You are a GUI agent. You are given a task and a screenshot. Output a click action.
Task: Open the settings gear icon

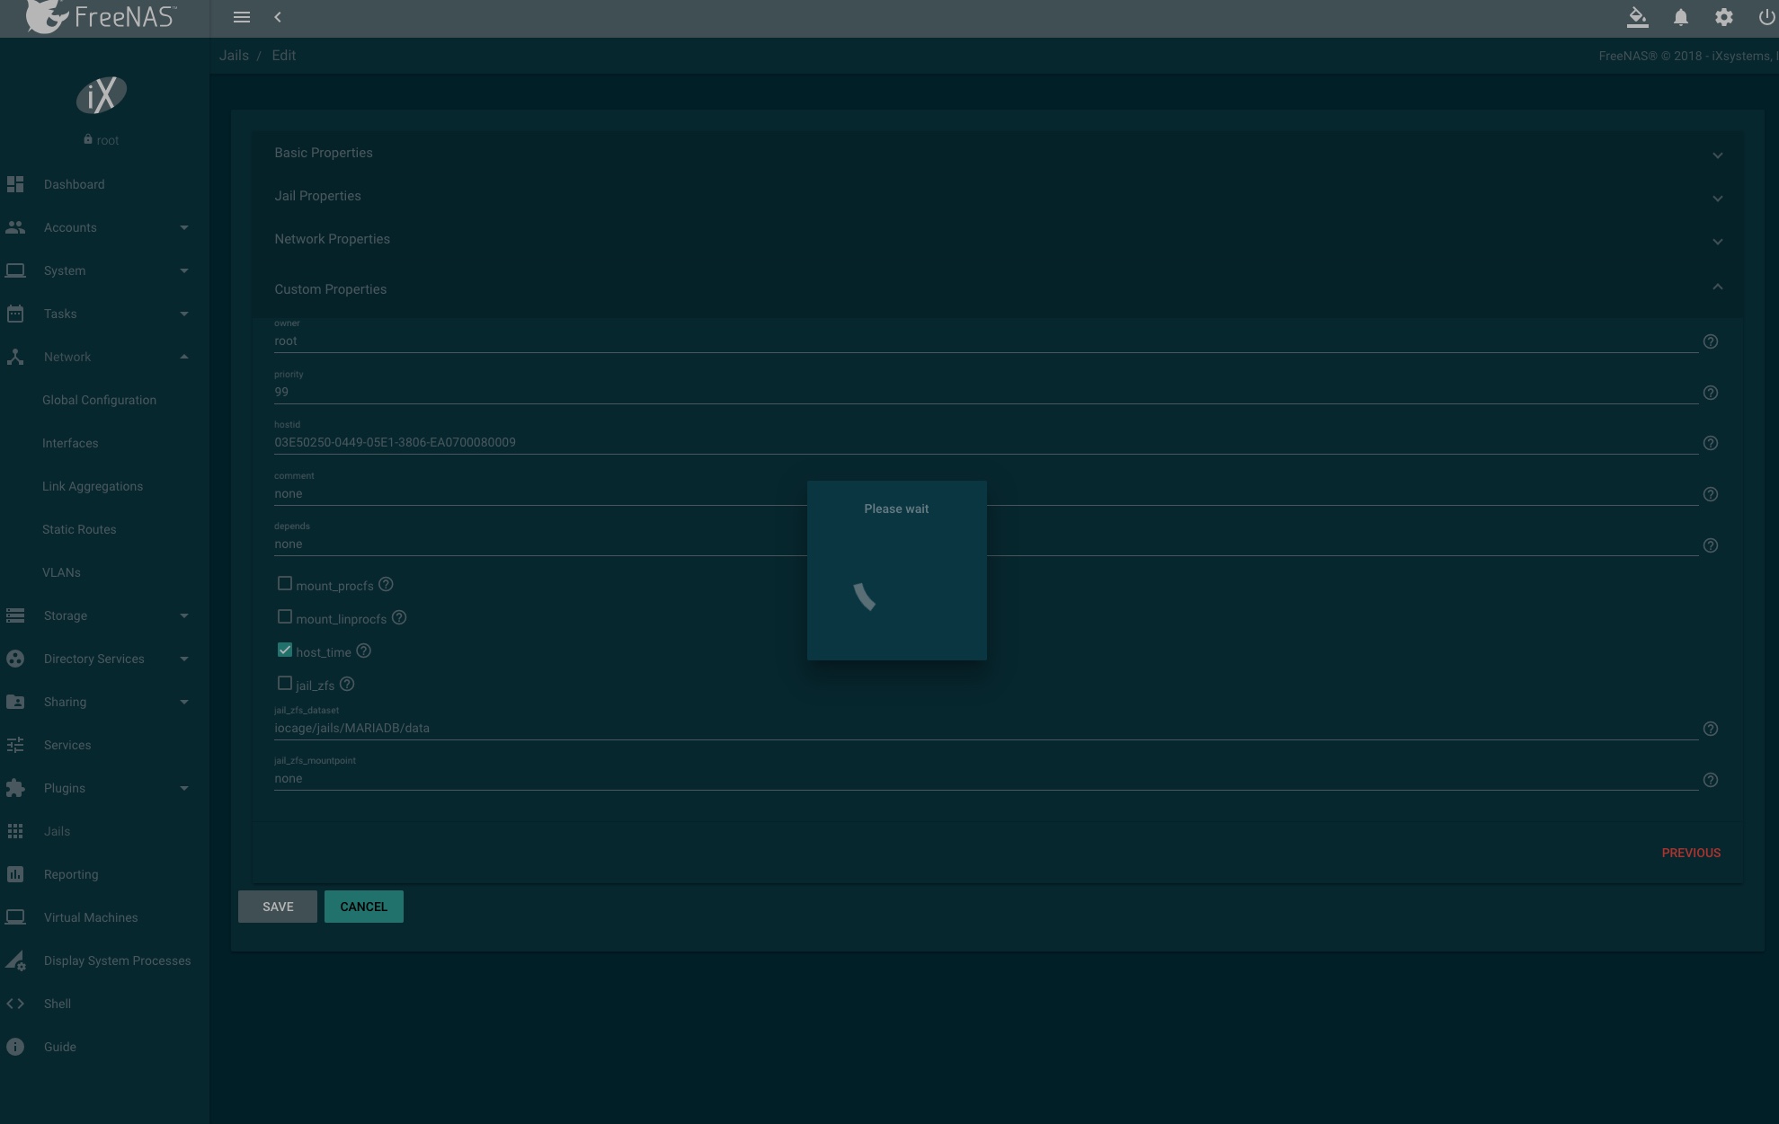(1723, 17)
